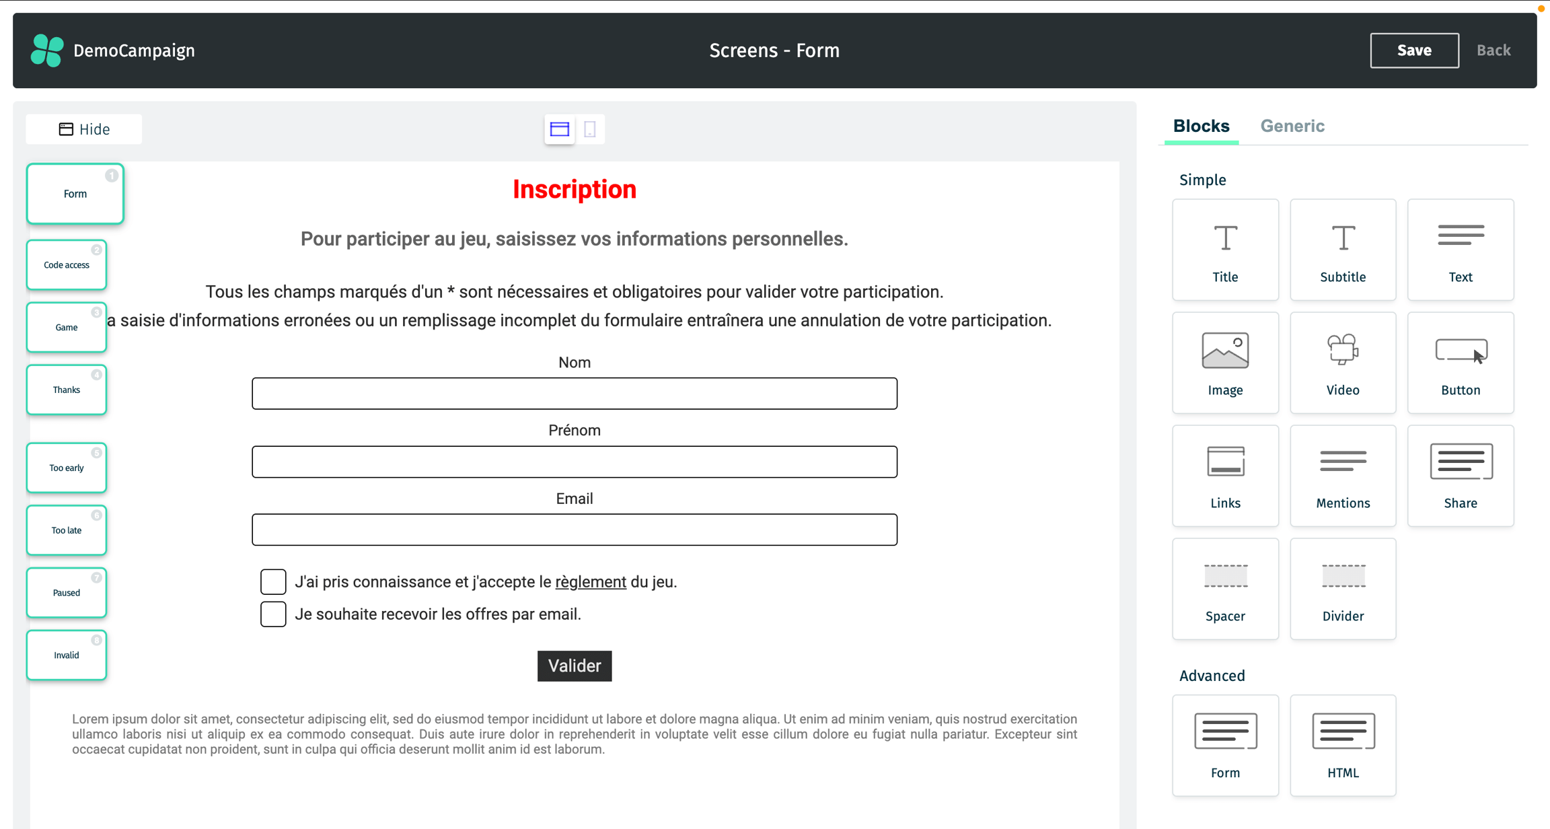Add an HTML block

click(x=1342, y=746)
